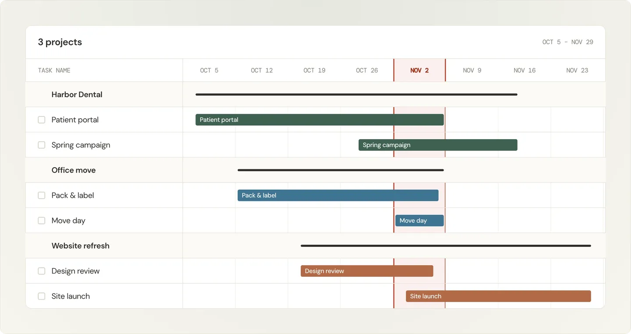Viewport: 631px width, 334px height.
Task: Click the NOV 9 week header
Action: (472, 70)
